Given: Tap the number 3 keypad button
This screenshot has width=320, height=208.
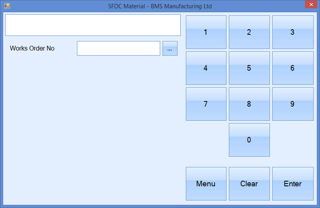Looking at the screenshot, I should [x=292, y=32].
